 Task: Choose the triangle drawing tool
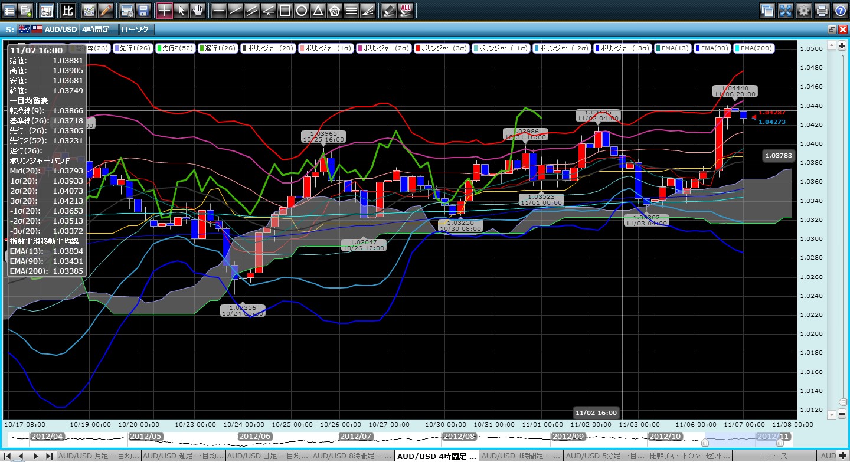[318, 10]
